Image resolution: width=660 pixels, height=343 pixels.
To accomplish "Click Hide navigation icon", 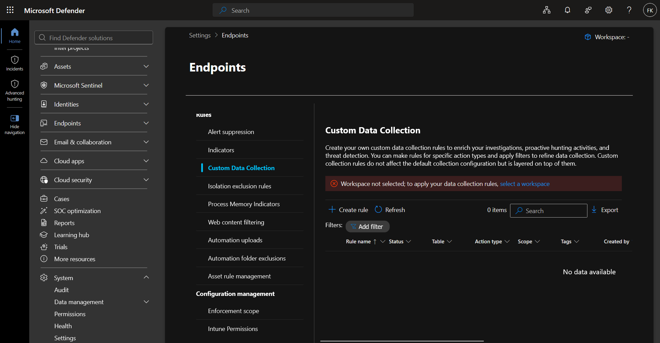I will coord(14,118).
